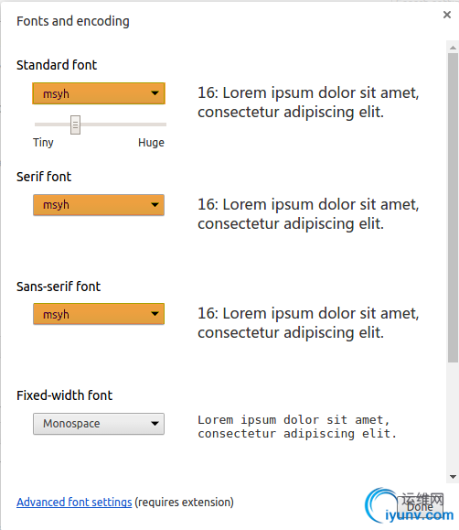
Task: Open Advanced font settings link
Action: tap(74, 503)
